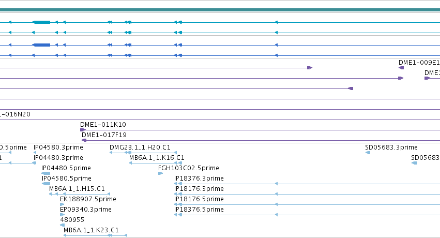Select the IP04580.5prime EST label

tap(67, 178)
